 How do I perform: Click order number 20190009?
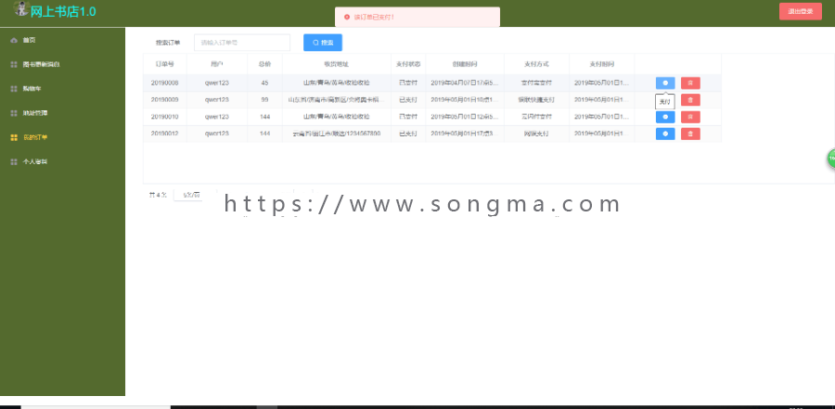click(164, 99)
